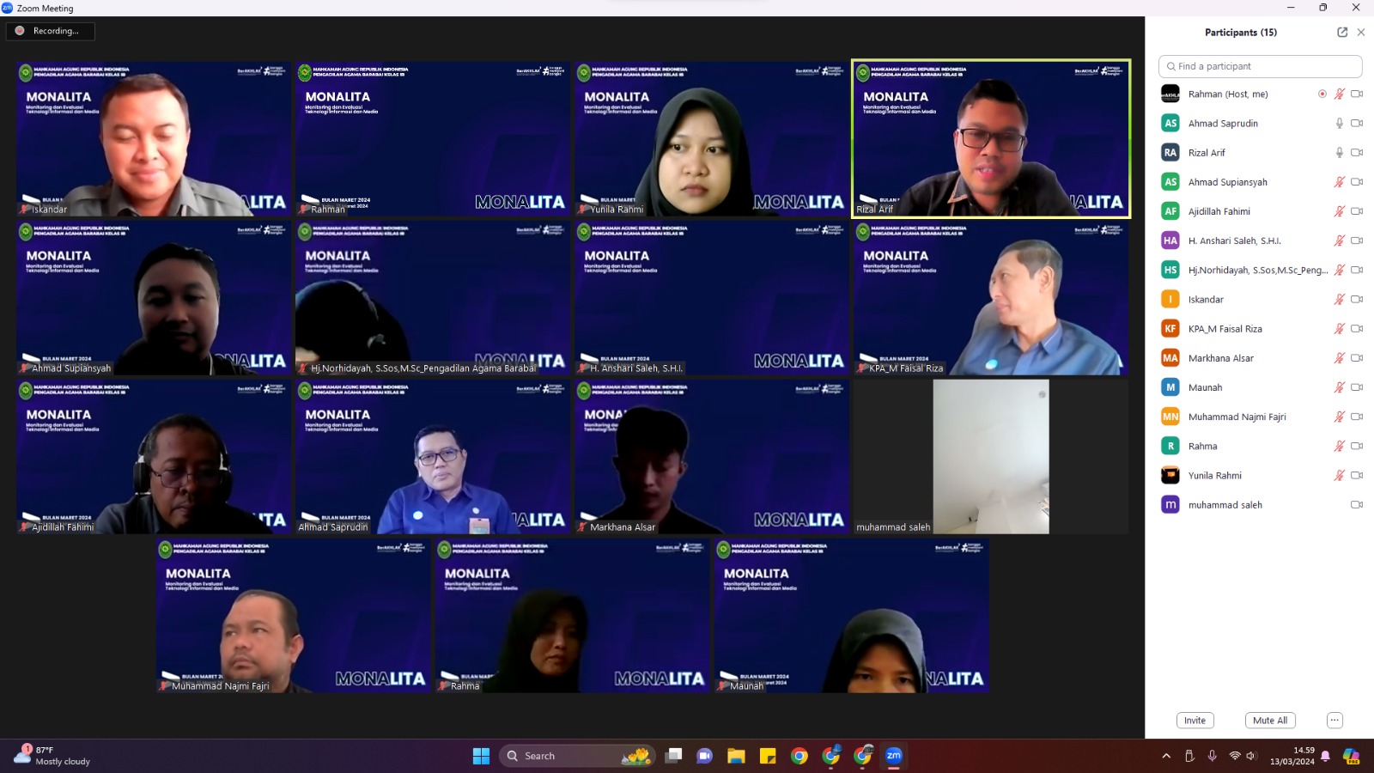This screenshot has width=1374, height=773.
Task: Click Rizal Arif's camera icon
Action: coord(1357,153)
